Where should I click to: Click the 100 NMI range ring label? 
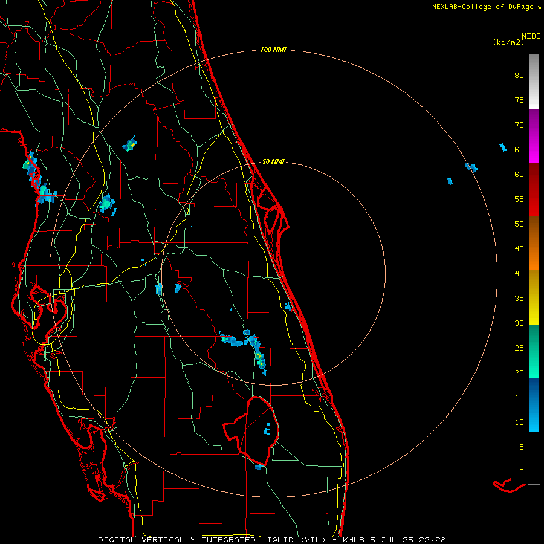(x=273, y=50)
